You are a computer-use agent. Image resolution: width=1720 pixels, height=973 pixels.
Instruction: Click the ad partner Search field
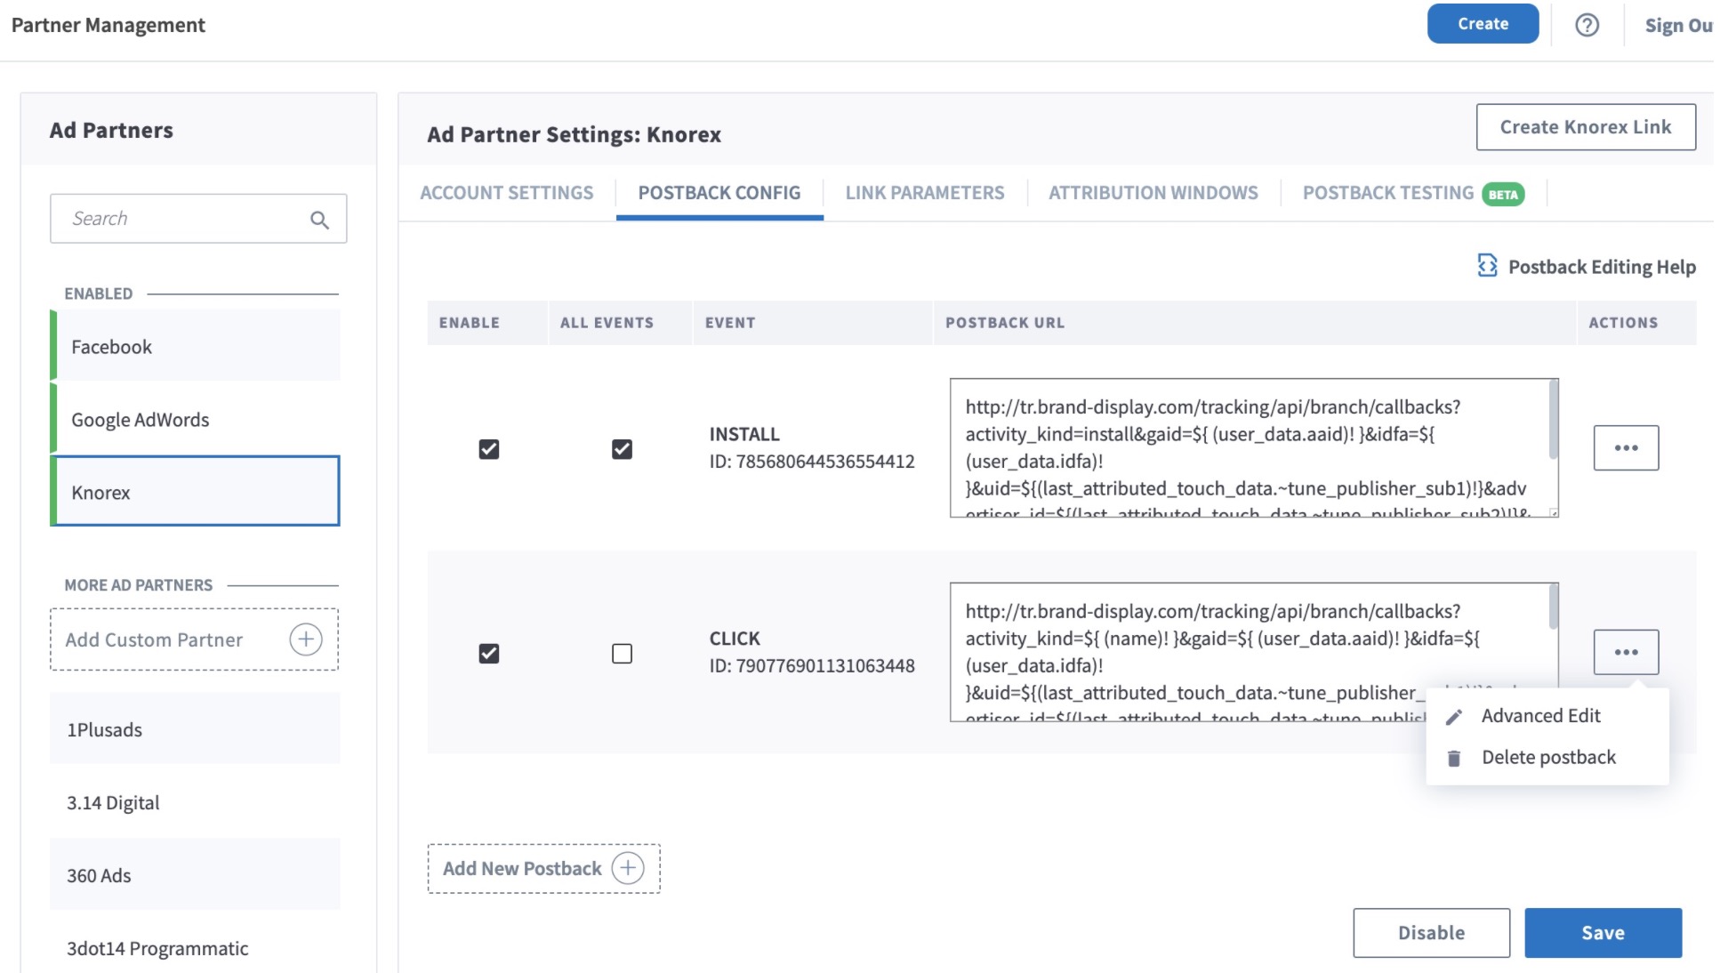coord(197,219)
